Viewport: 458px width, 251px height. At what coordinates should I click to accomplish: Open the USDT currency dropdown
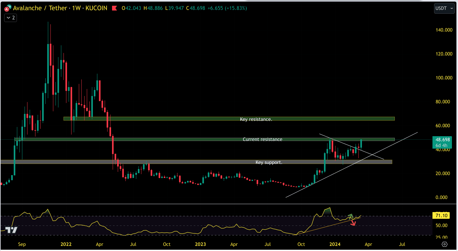point(444,8)
